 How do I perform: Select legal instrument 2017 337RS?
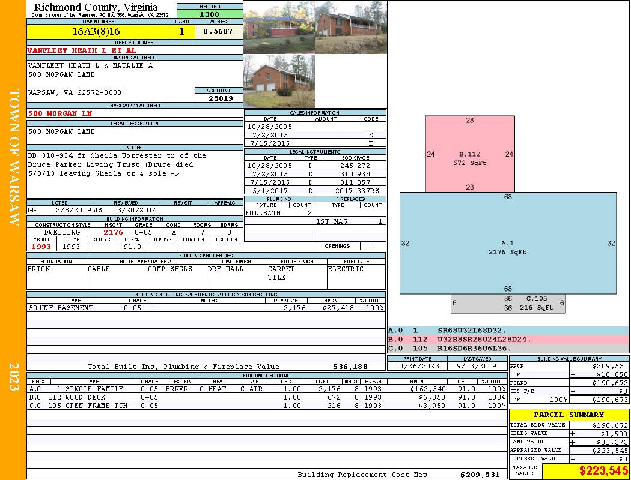[358, 191]
